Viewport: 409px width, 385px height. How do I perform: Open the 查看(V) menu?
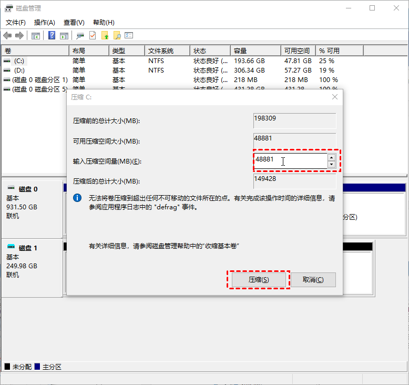[74, 23]
